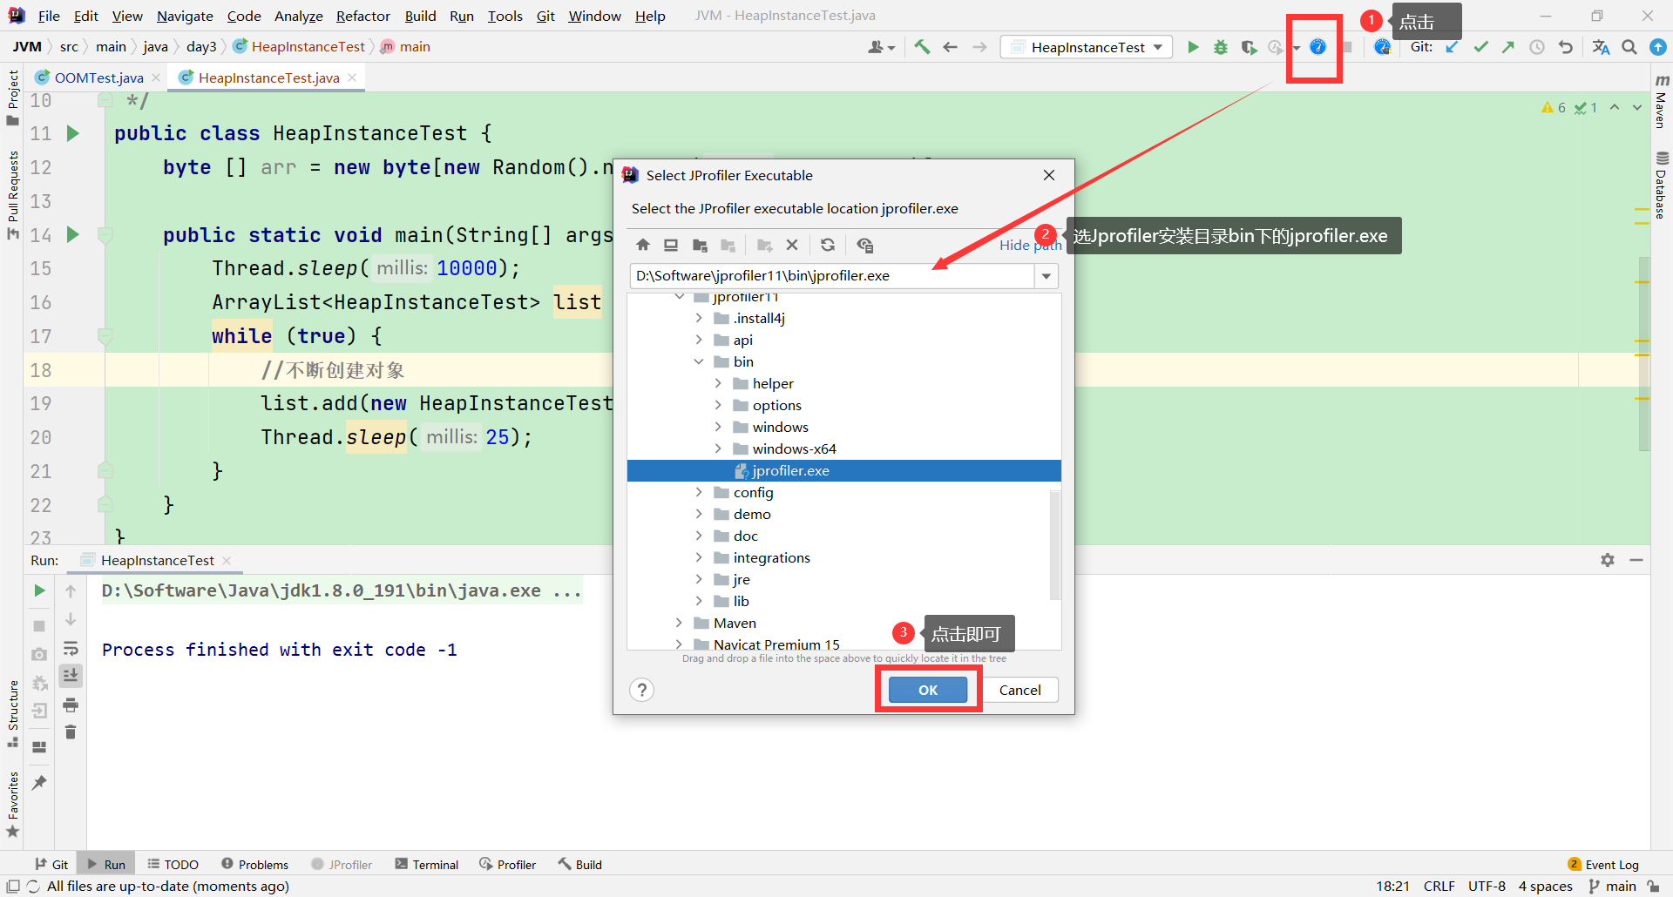The height and width of the screenshot is (897, 1673).
Task: Expand the config folder
Action: pyautogui.click(x=699, y=492)
